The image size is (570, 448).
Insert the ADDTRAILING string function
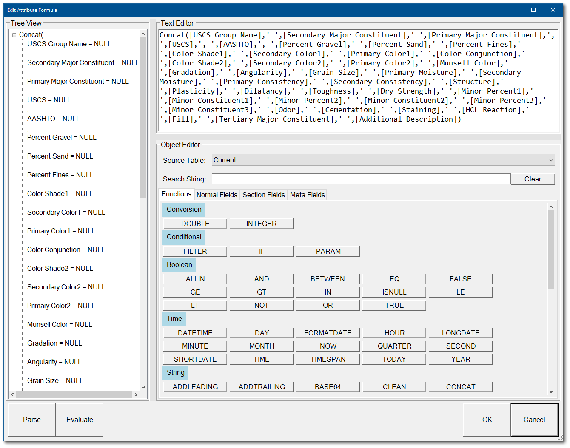[x=262, y=387]
